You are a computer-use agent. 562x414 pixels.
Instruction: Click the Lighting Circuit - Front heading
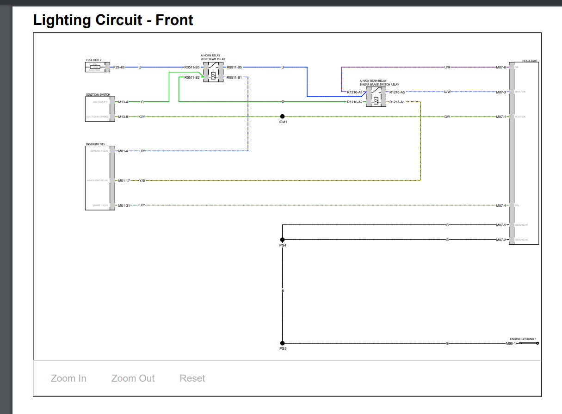pos(113,20)
